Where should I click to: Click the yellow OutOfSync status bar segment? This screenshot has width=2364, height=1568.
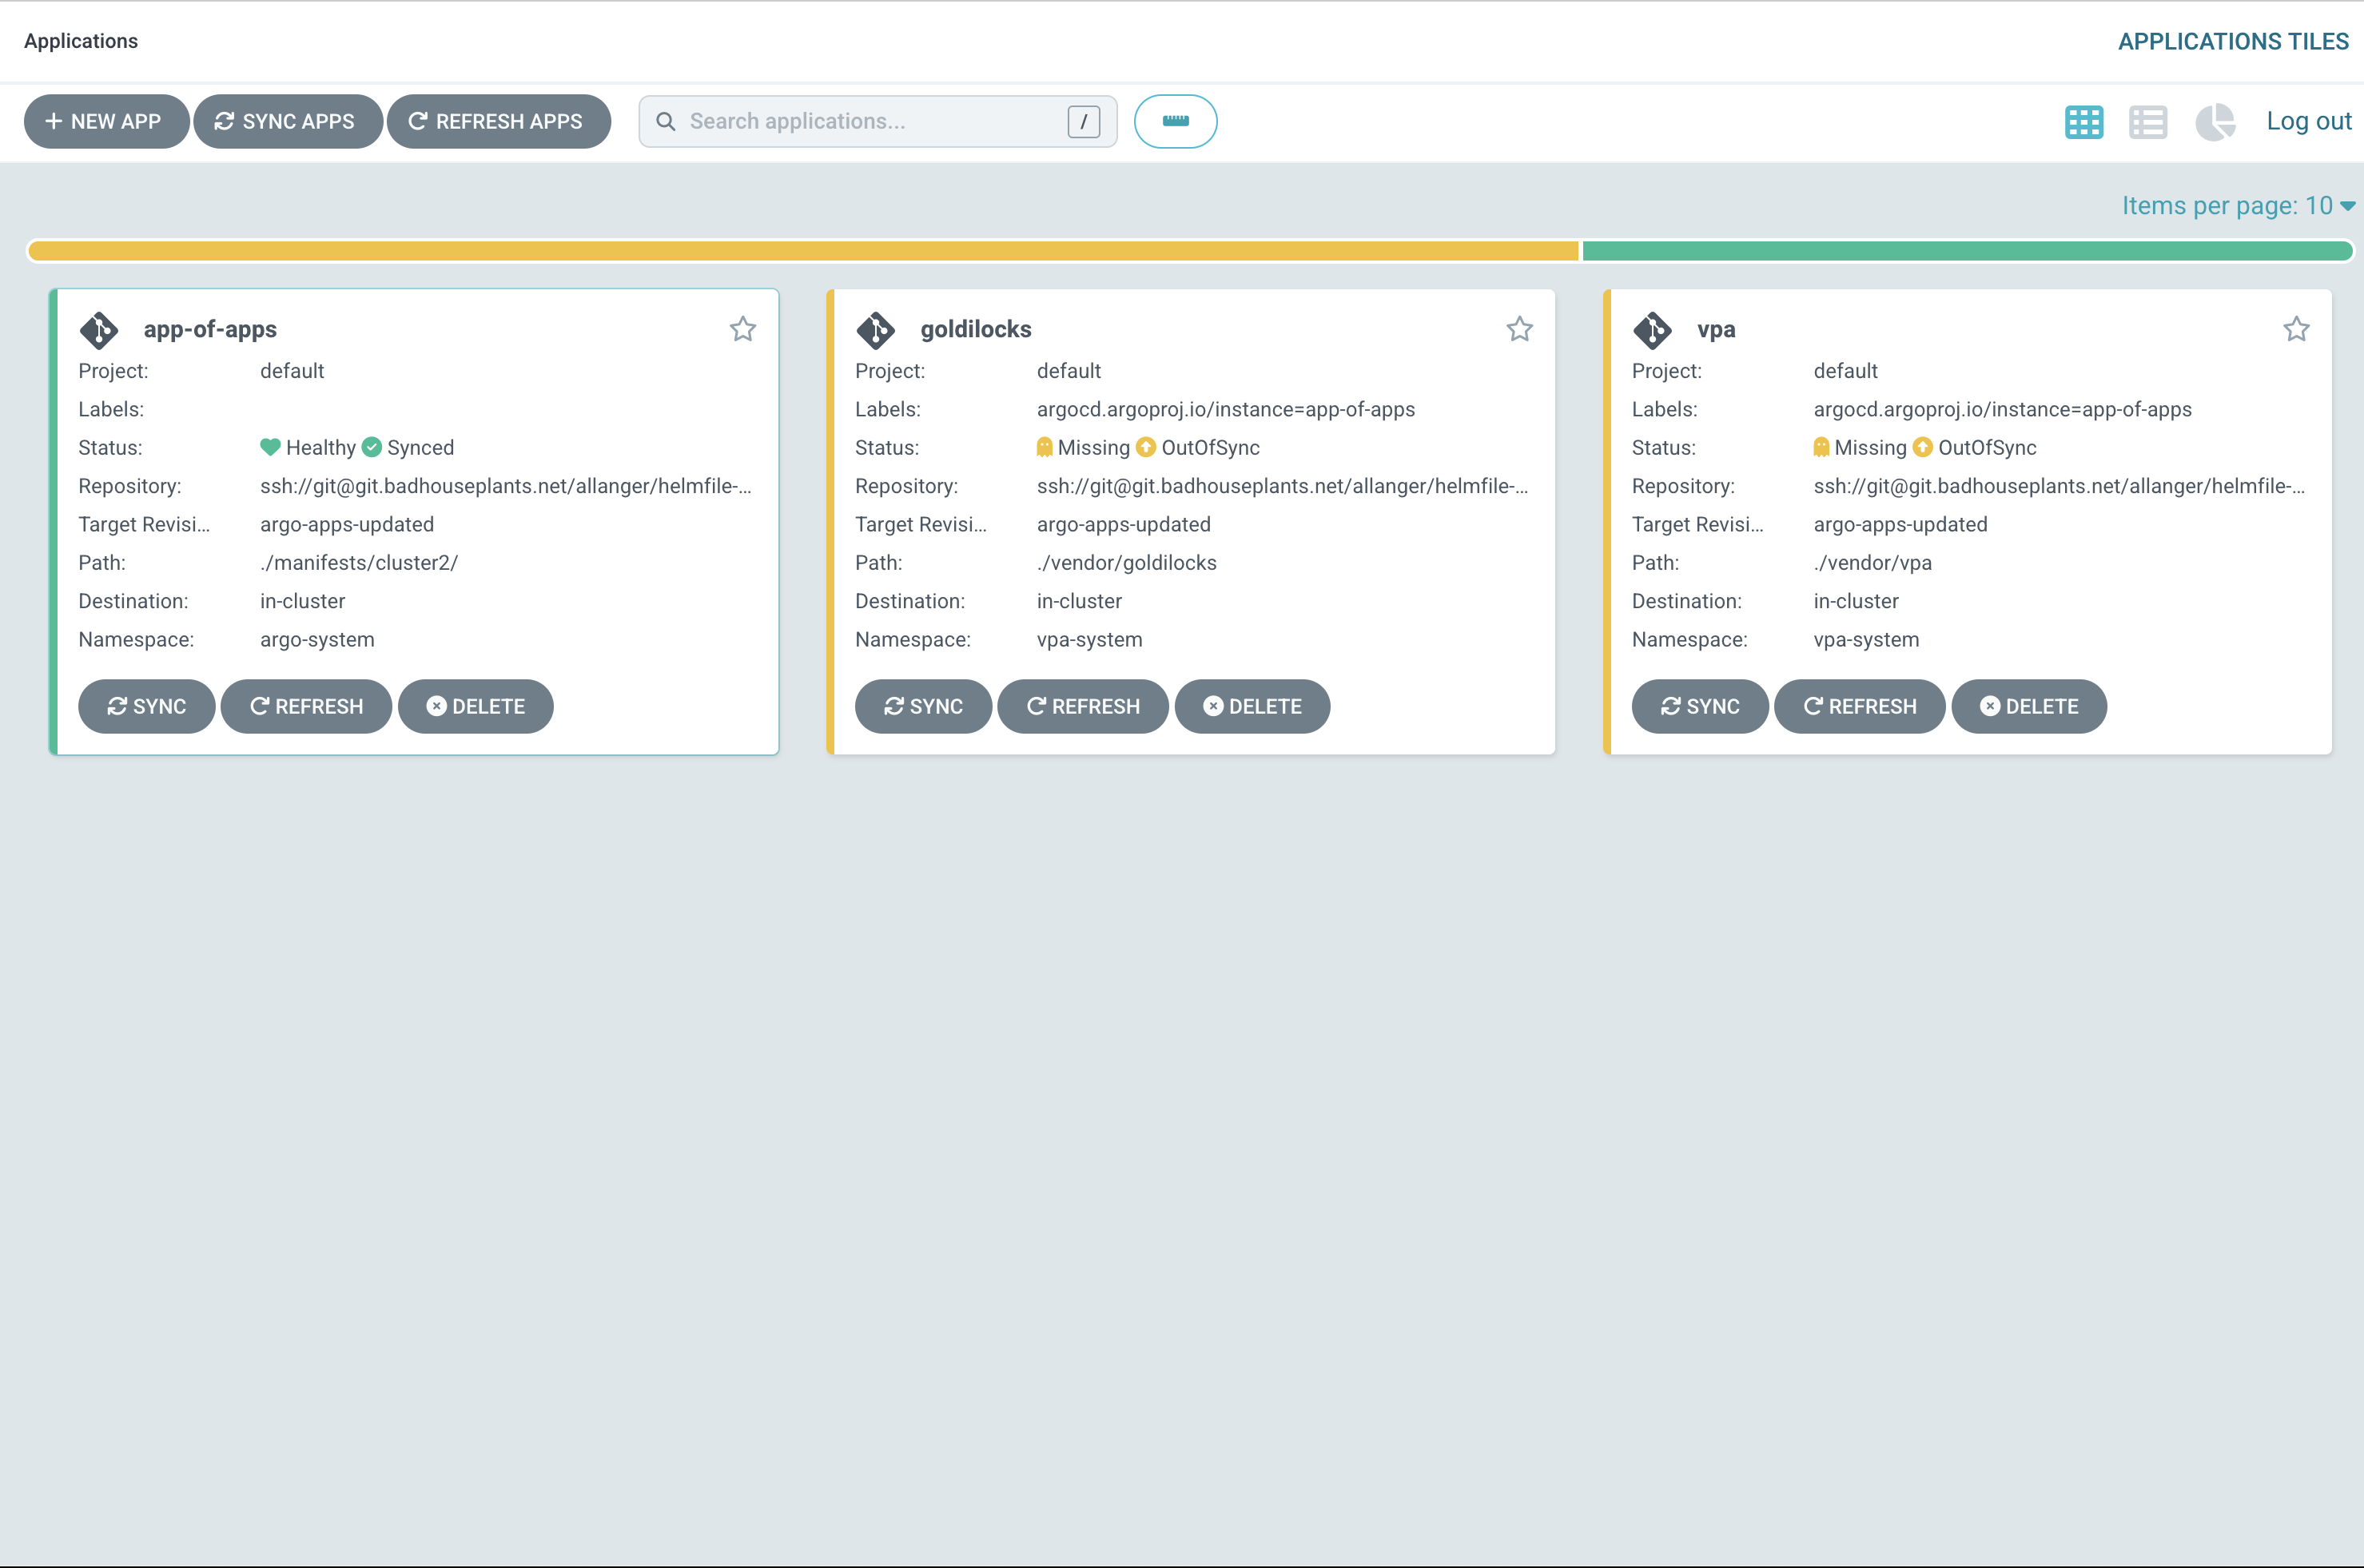click(803, 251)
